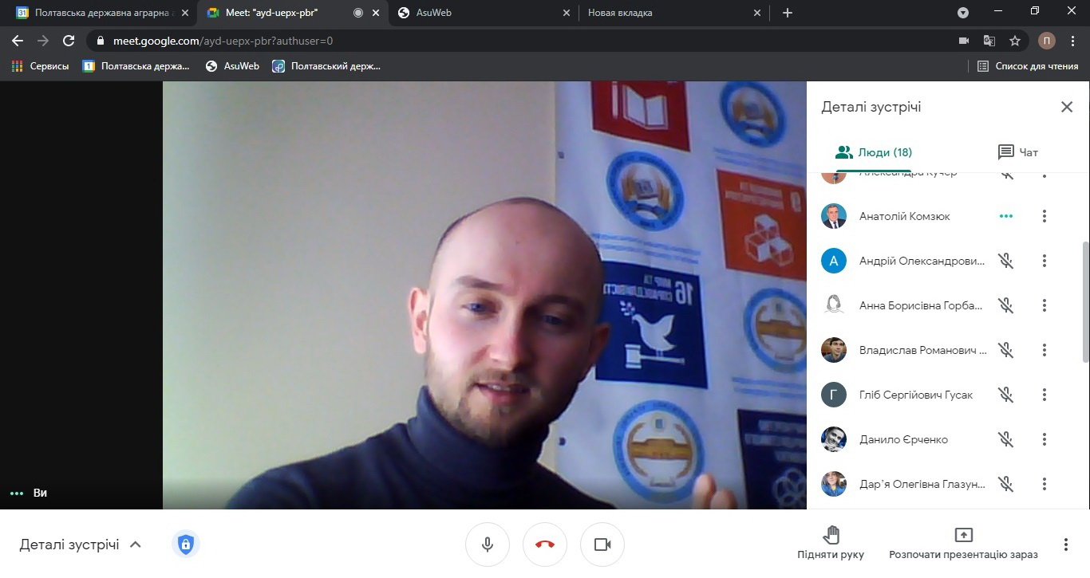This screenshot has height=578, width=1090.
Task: Open options menu for Дар'я Олегівна
Action: tap(1045, 484)
